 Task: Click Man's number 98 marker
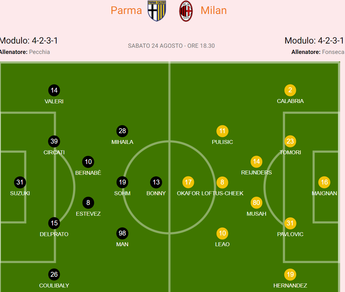[122, 233]
